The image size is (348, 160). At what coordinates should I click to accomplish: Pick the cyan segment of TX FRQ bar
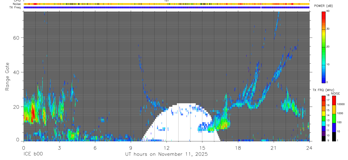[323, 123]
